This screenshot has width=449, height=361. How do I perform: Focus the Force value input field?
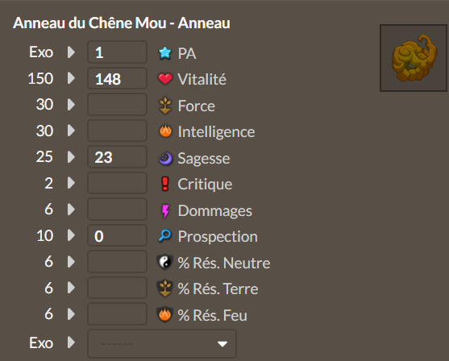click(117, 105)
